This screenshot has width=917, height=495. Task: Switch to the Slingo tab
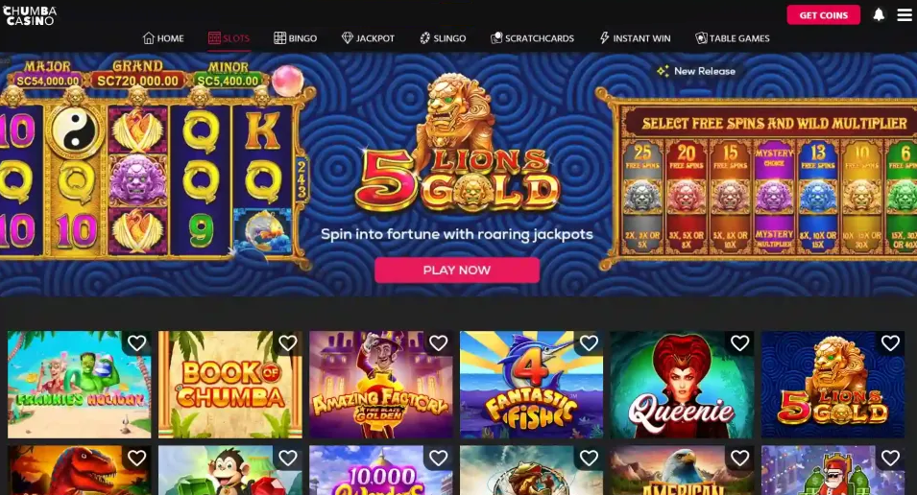[x=443, y=38]
